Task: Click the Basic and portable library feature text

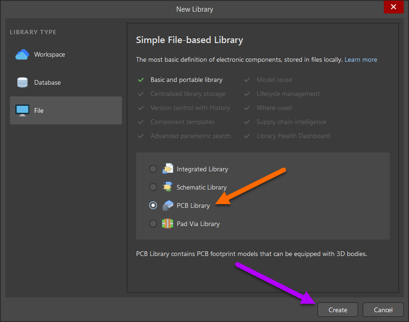Action: (x=187, y=80)
